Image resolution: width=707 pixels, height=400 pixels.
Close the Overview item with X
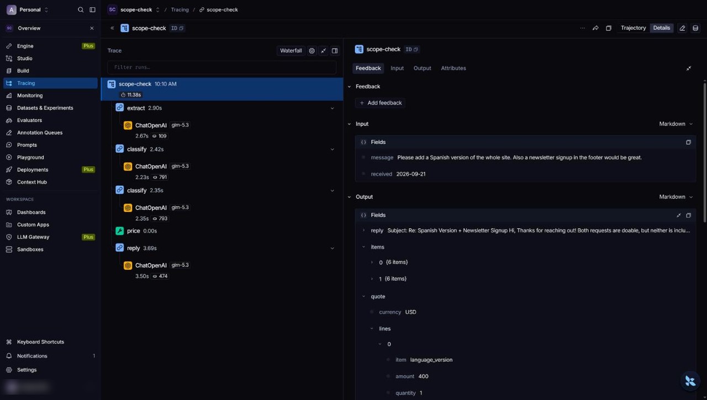(92, 28)
